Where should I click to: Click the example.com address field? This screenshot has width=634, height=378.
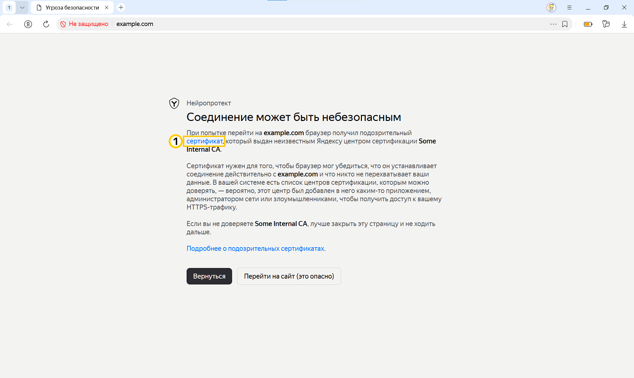tap(283, 24)
